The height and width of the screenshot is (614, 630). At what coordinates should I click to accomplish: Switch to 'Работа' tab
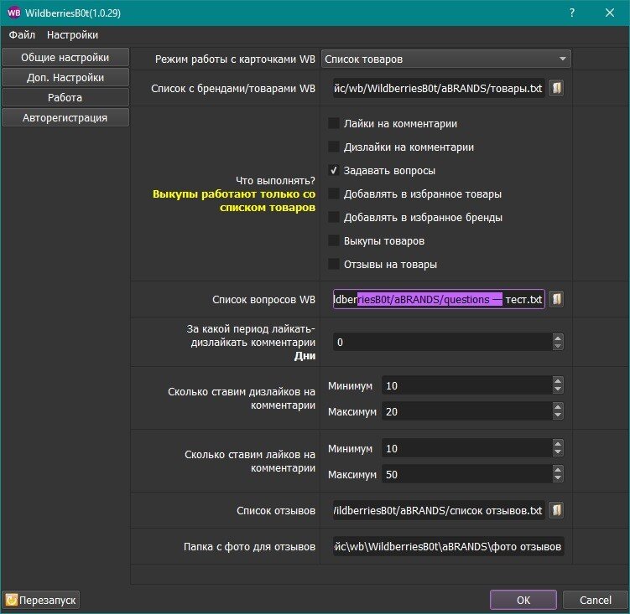(x=65, y=97)
